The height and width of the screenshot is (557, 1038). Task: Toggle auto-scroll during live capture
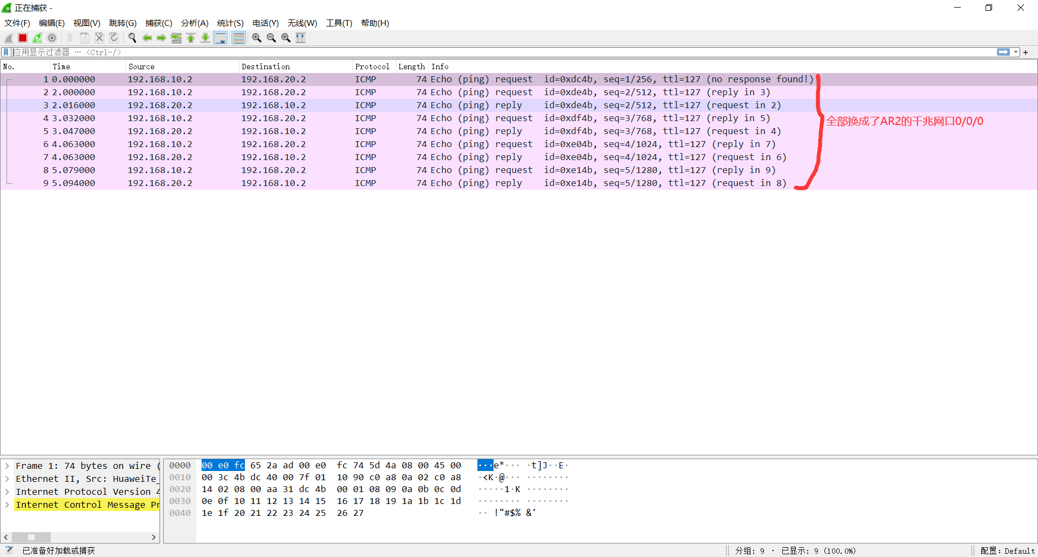[x=221, y=38]
